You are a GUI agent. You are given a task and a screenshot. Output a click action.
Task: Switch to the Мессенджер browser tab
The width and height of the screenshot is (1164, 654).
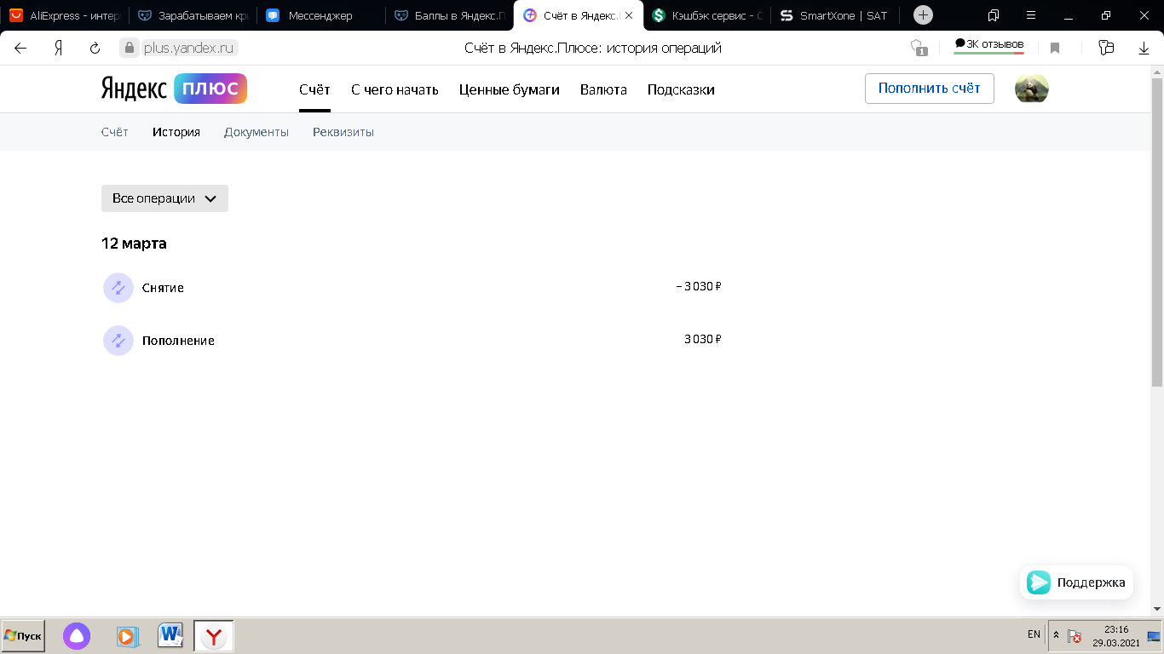click(322, 15)
